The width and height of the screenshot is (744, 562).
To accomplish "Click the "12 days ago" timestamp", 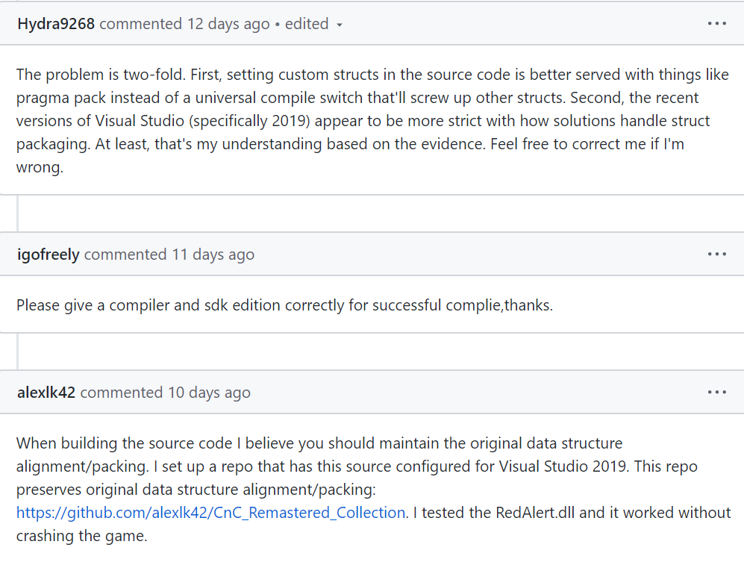I will [x=228, y=24].
